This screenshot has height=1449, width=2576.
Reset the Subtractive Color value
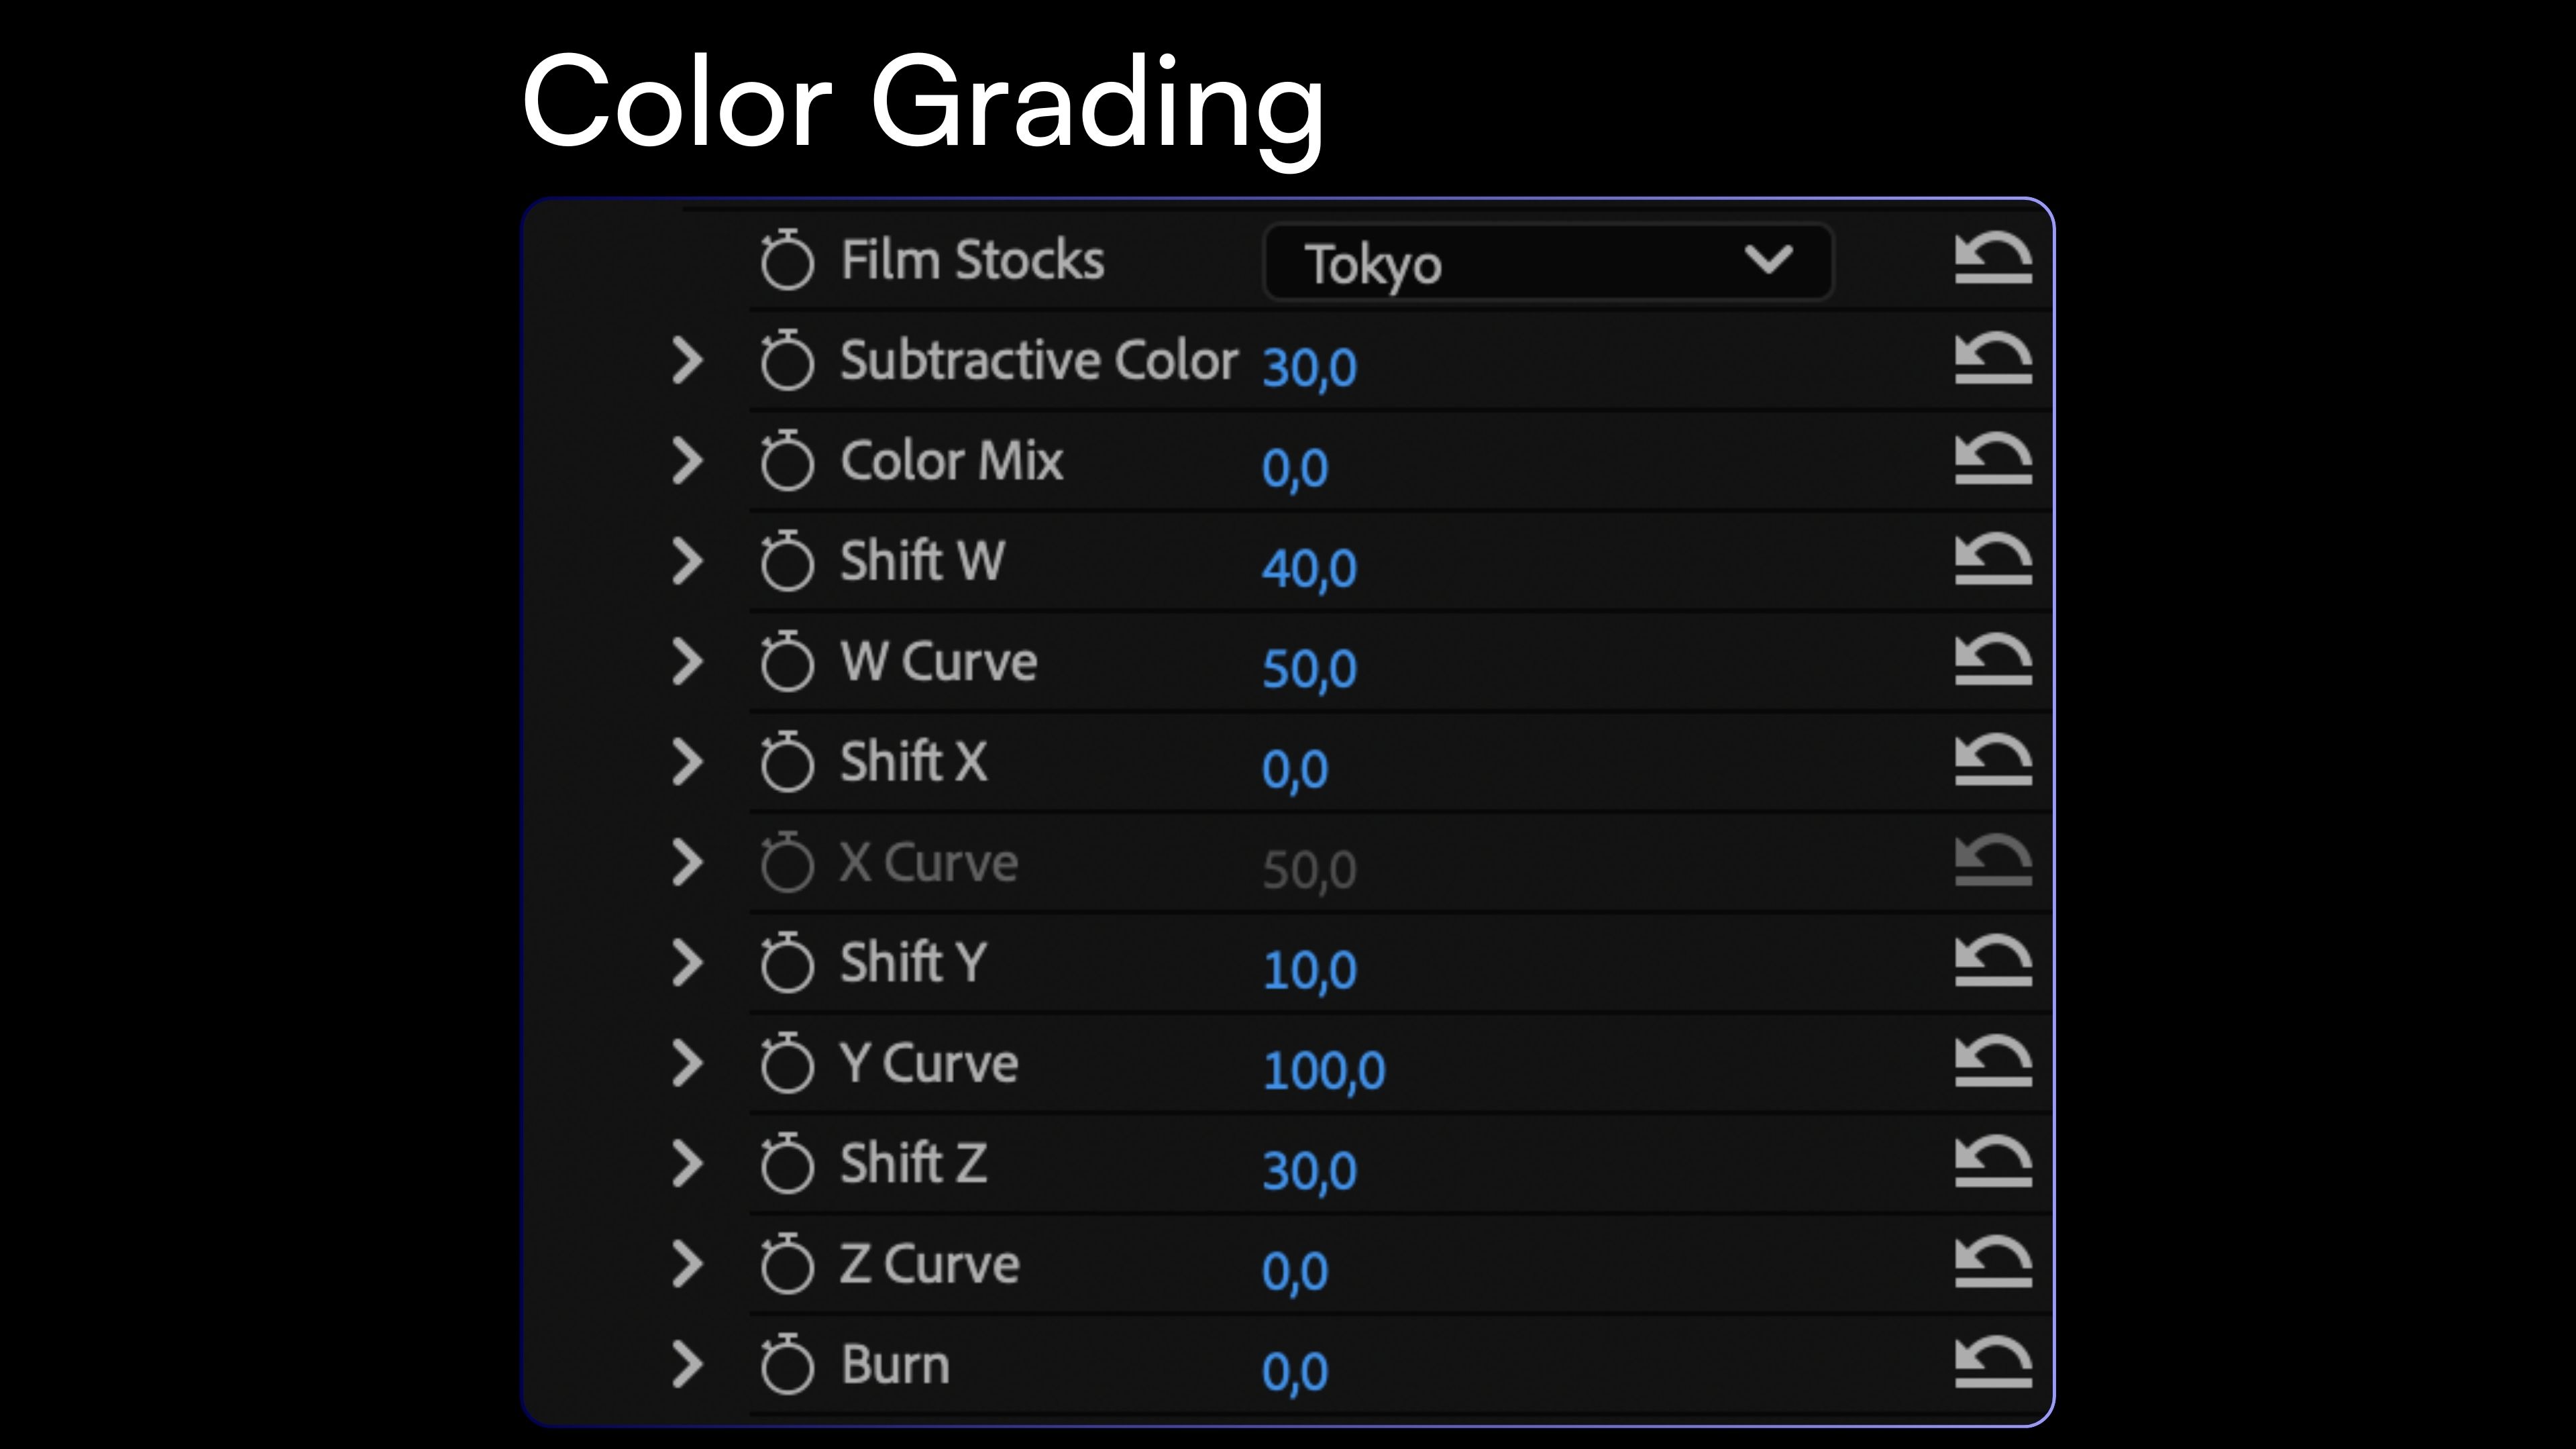tap(1992, 358)
